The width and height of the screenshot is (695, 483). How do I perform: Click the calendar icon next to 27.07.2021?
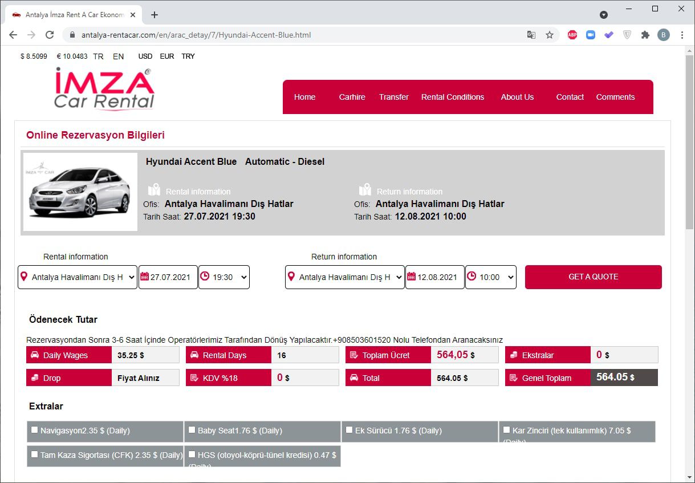tap(144, 277)
